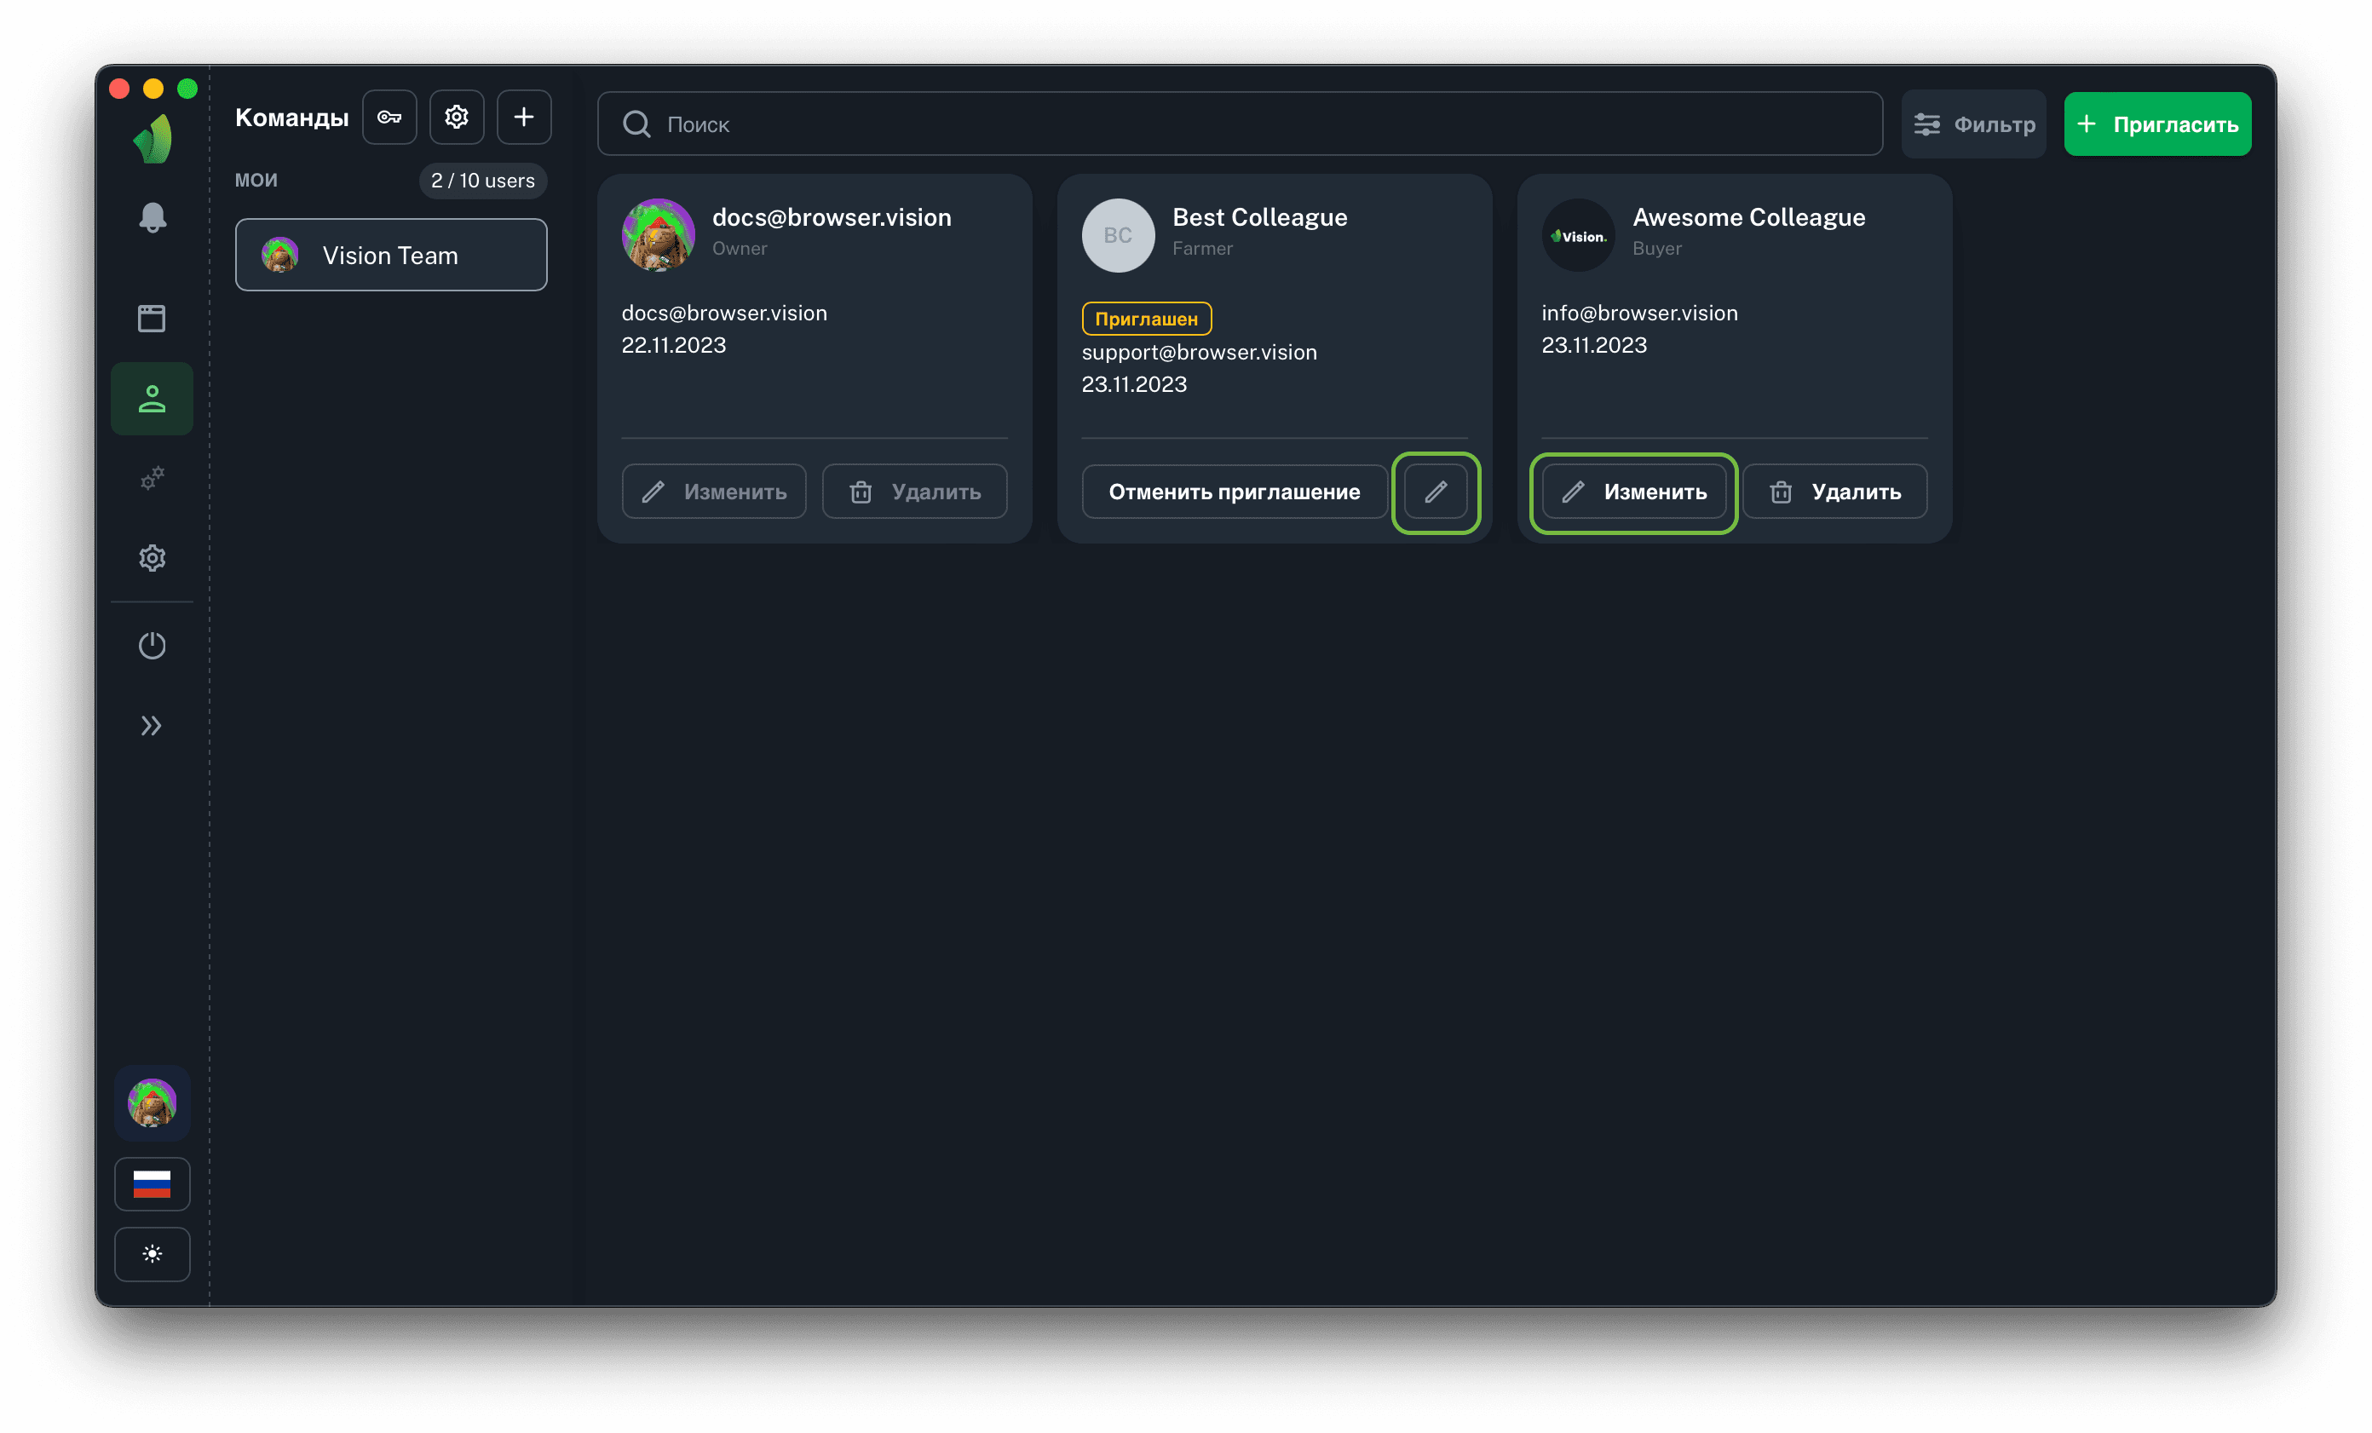Select the team members person icon

[x=153, y=399]
